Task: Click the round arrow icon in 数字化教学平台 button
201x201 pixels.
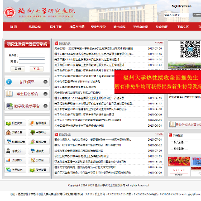Action: click(x=45, y=106)
